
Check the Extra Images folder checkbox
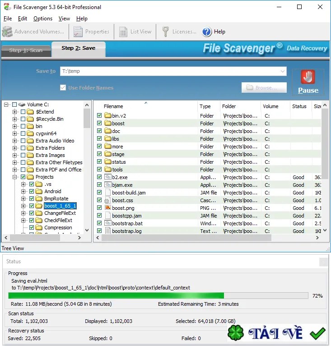23,155
